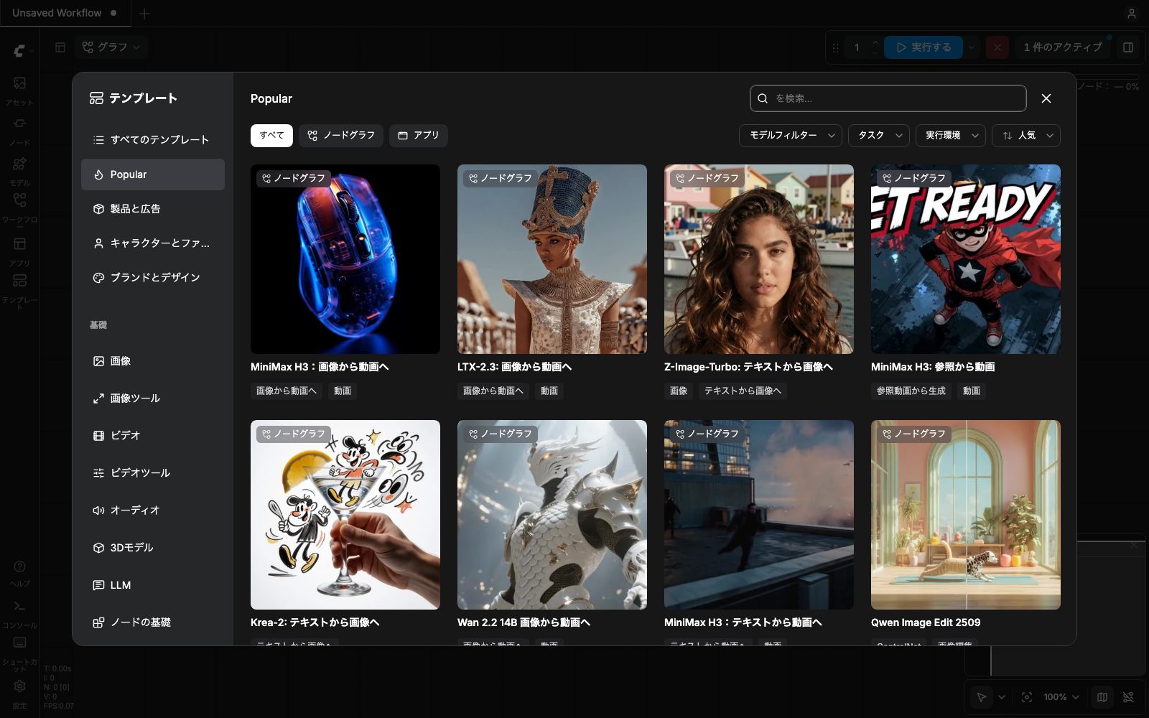Click the 実行する run button
This screenshot has width=1149, height=718.
(924, 47)
